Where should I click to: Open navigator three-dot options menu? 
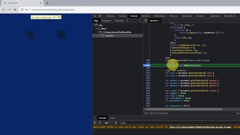coord(140,21)
